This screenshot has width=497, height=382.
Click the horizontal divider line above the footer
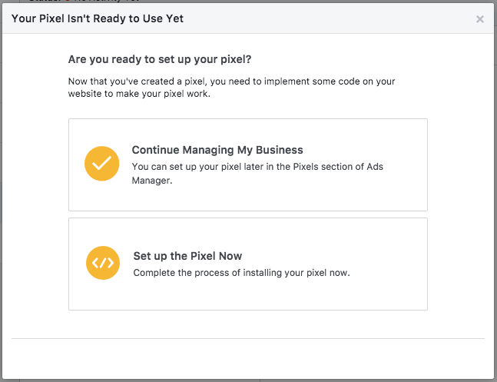[x=247, y=338]
